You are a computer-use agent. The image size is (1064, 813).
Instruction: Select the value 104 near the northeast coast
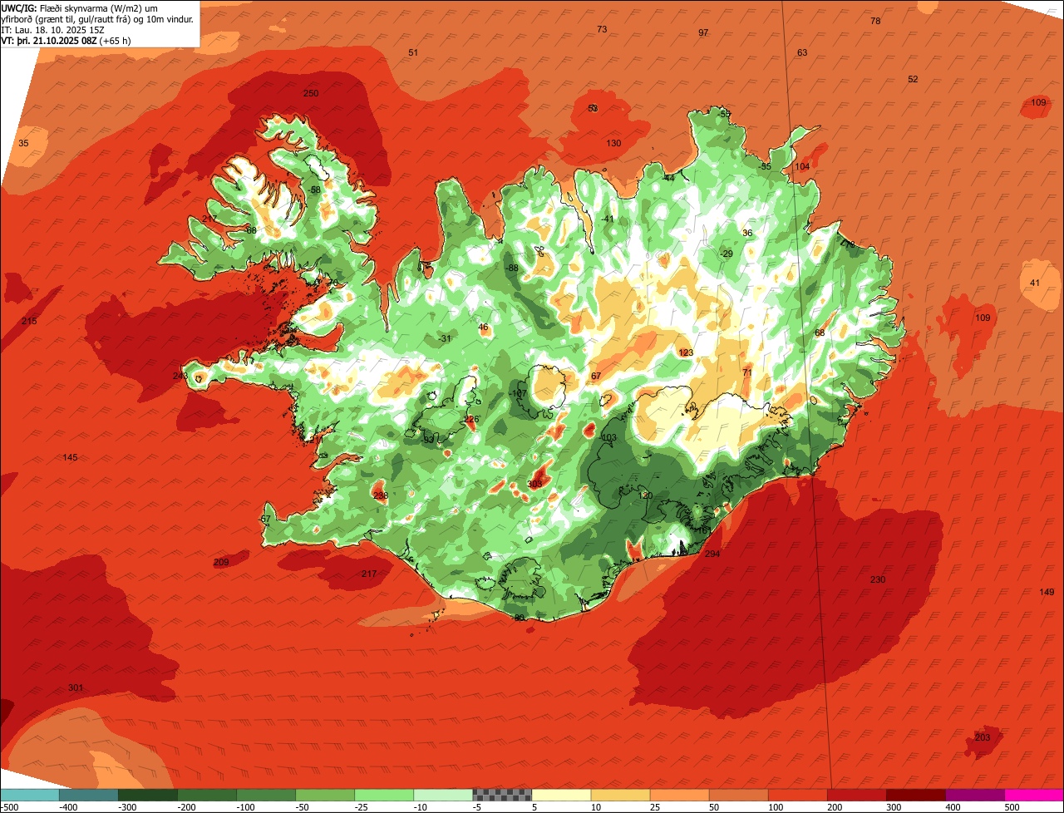point(802,166)
